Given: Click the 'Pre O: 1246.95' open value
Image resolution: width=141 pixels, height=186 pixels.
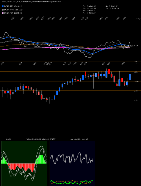Looking at the screenshot, I should [89, 6].
